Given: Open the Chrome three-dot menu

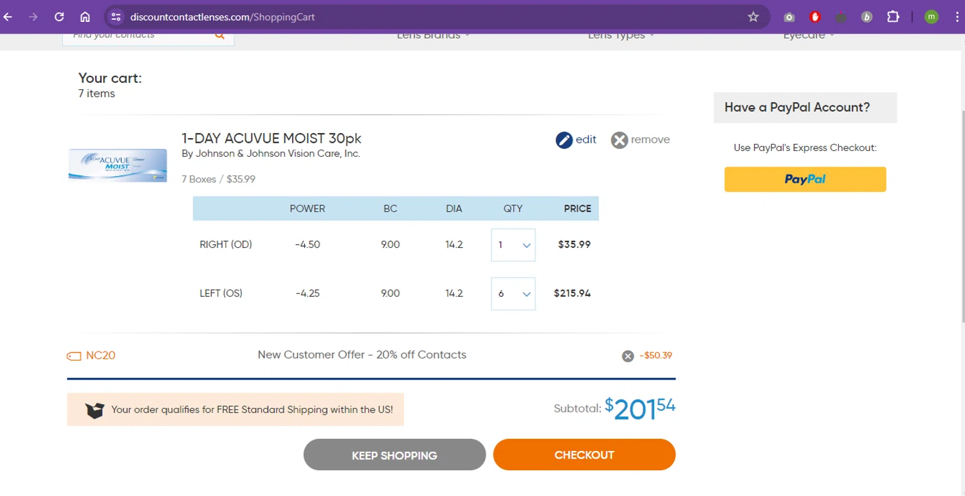Looking at the screenshot, I should [957, 17].
